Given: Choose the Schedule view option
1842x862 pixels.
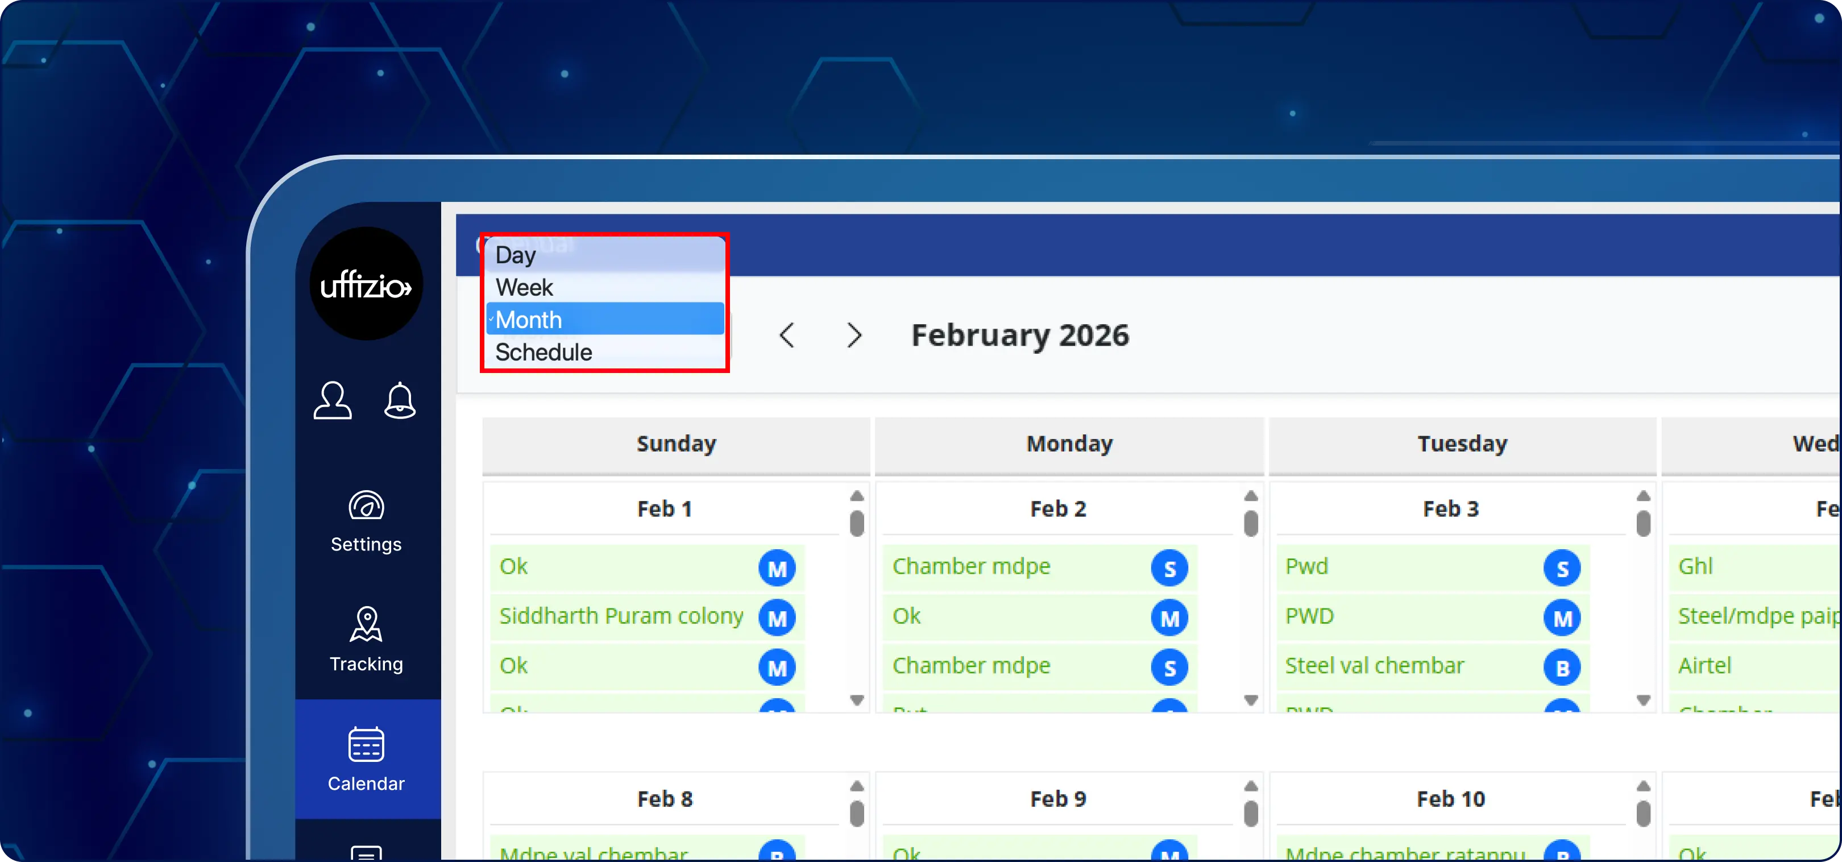Looking at the screenshot, I should coord(544,352).
